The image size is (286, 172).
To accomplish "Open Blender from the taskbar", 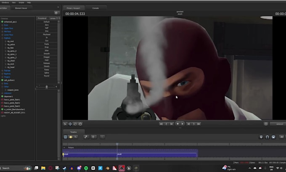I will coord(107,168).
